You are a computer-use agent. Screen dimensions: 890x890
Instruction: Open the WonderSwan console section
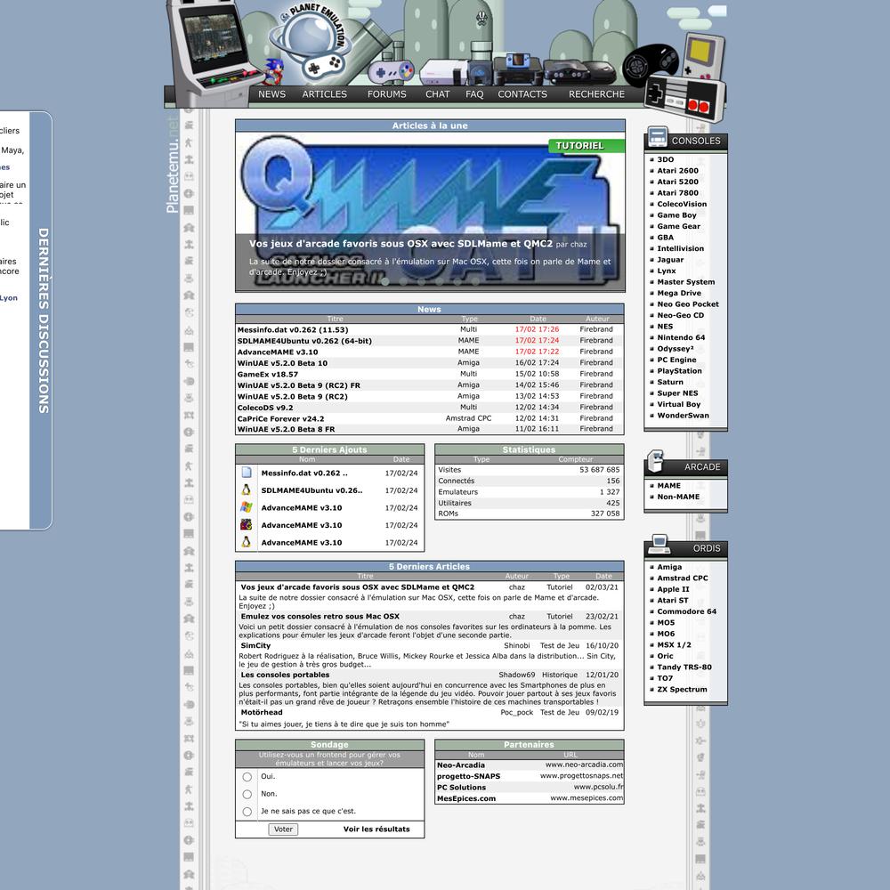[x=683, y=416]
